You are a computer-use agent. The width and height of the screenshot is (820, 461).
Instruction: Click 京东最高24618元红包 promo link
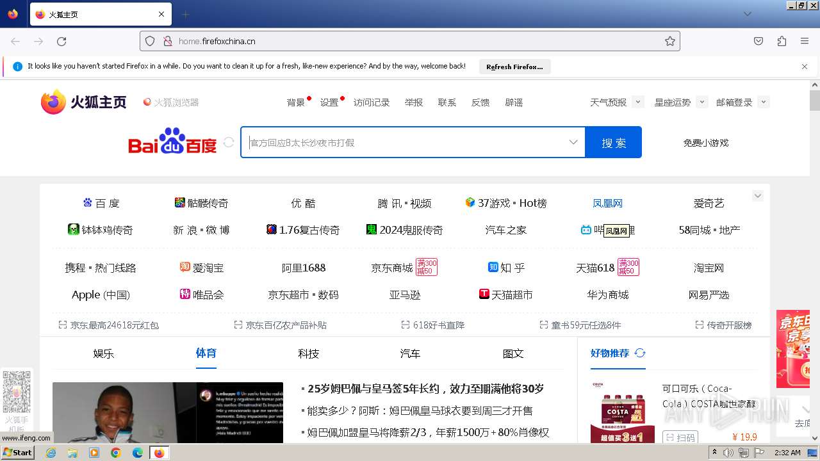[x=108, y=325]
